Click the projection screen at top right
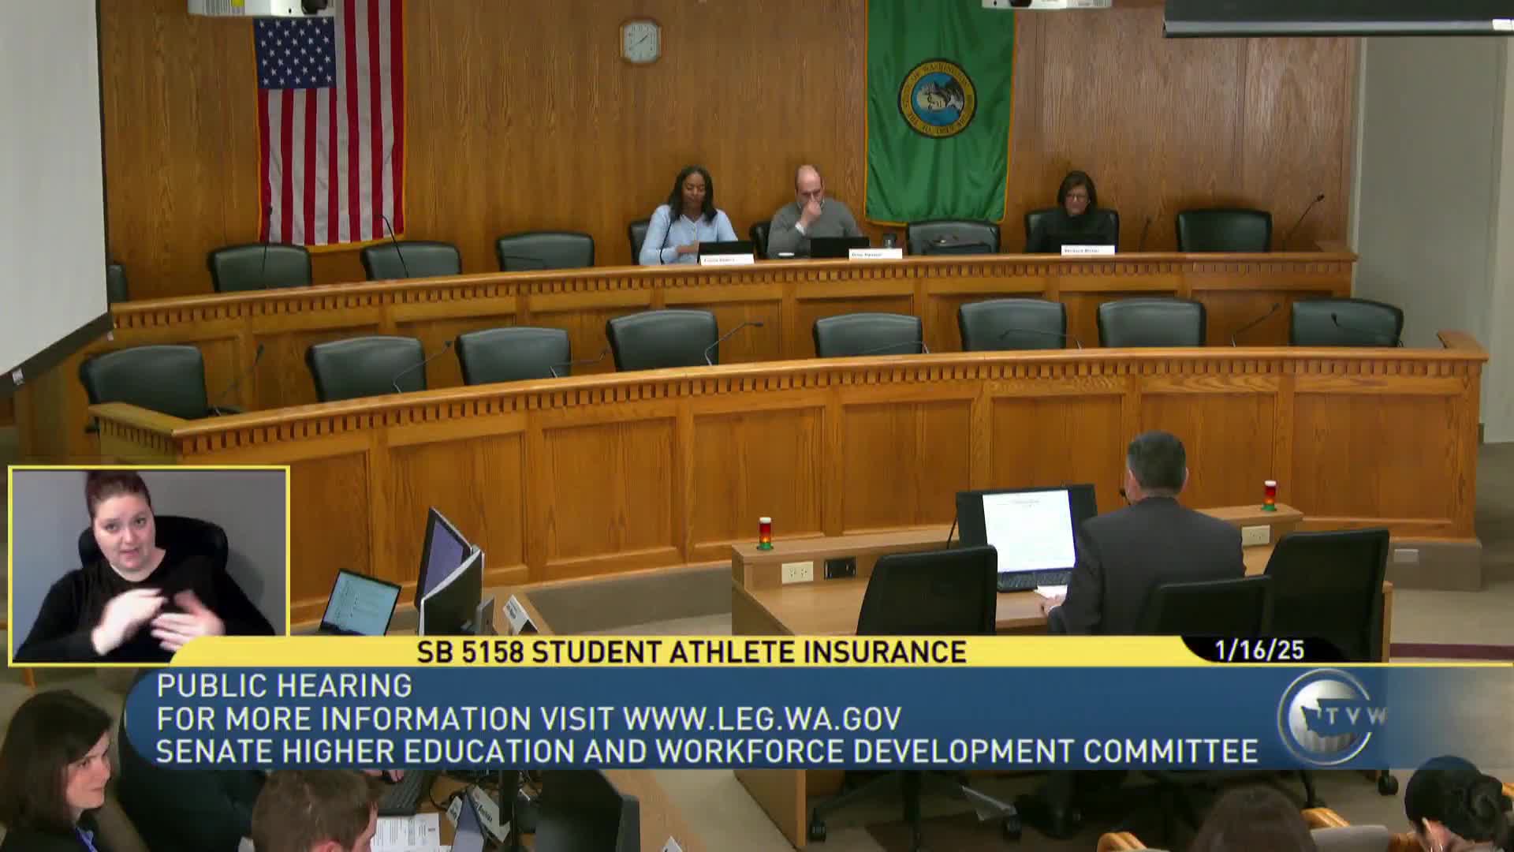This screenshot has height=852, width=1514. 1337,17
